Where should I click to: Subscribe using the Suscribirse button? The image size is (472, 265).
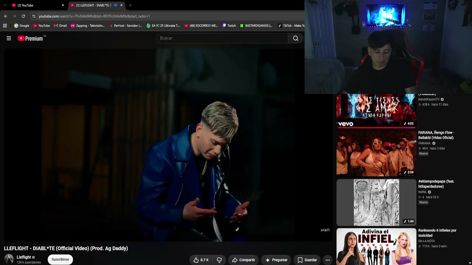pyautogui.click(x=60, y=259)
